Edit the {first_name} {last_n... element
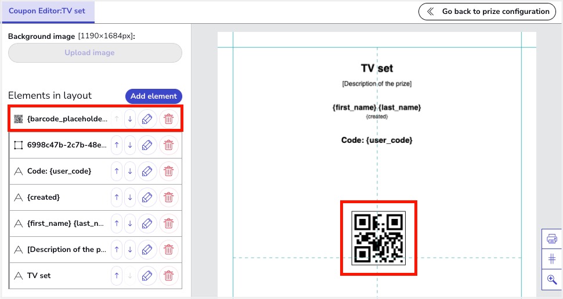 (147, 224)
